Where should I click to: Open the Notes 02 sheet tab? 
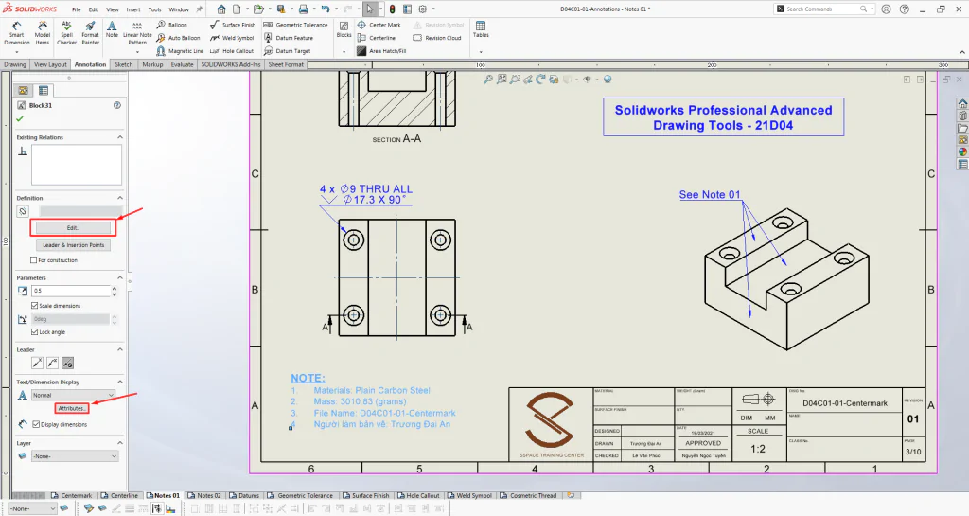(x=204, y=495)
